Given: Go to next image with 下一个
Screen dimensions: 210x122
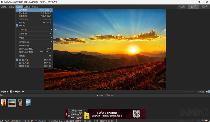Looking at the screenshot, I should click(x=109, y=95).
